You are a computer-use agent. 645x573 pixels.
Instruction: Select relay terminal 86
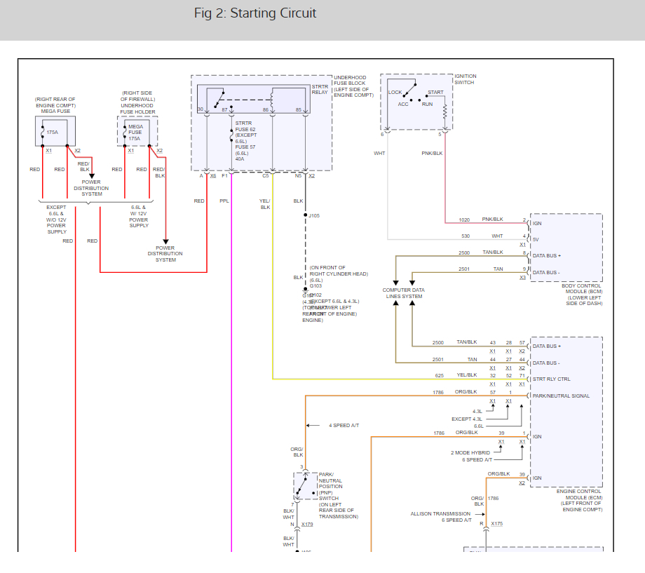point(266,110)
